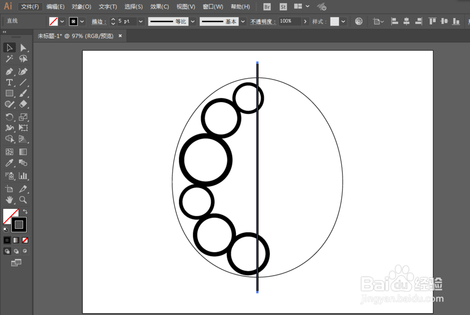The image size is (470, 315).
Task: Click the stroke color swatch
Action: click(x=19, y=225)
